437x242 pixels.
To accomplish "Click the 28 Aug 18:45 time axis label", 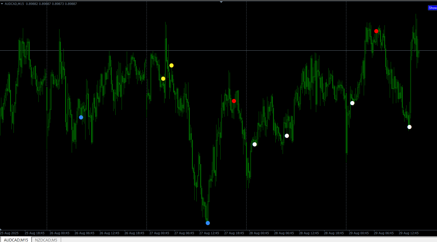I will tap(334, 233).
